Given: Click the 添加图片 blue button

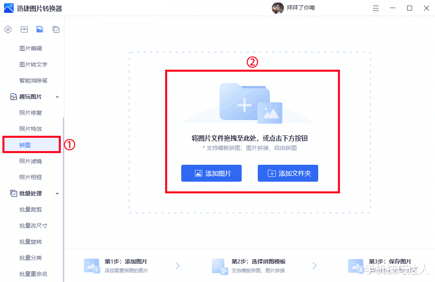Looking at the screenshot, I should pos(211,173).
